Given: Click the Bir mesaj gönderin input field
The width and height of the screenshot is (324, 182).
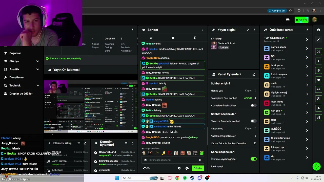Looking at the screenshot, I should 173,160.
